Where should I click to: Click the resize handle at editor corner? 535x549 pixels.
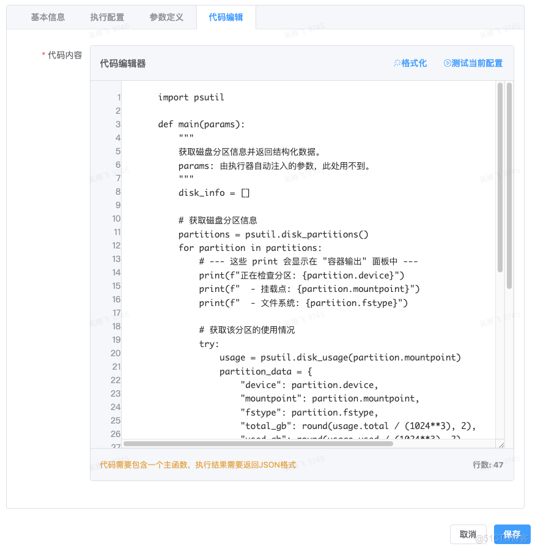click(x=501, y=445)
